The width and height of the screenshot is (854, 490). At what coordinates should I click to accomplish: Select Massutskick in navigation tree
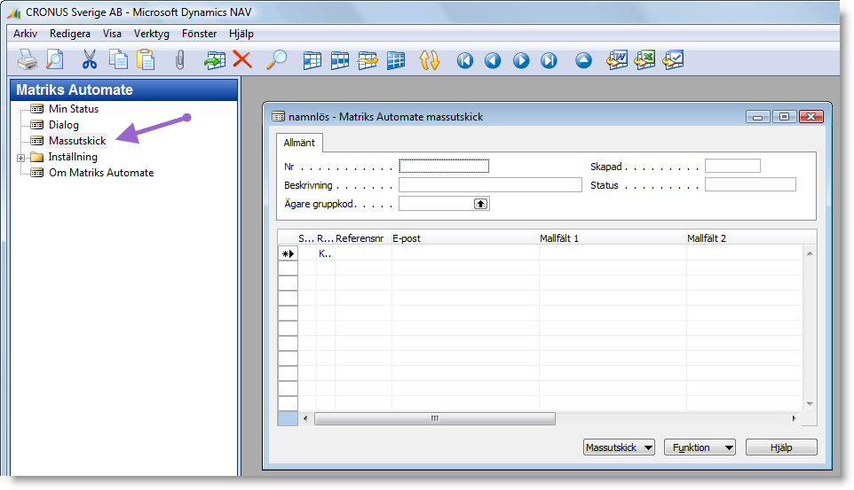(77, 141)
